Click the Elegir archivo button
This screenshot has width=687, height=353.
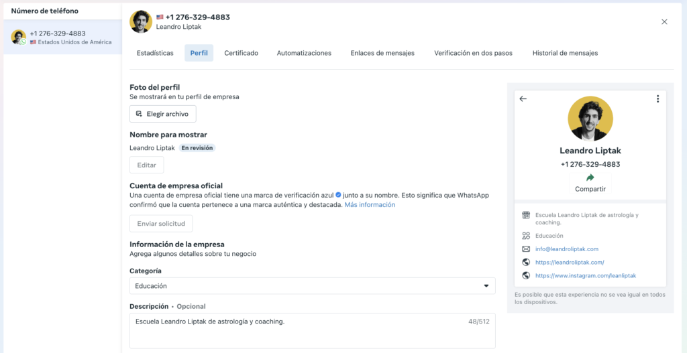tap(163, 114)
